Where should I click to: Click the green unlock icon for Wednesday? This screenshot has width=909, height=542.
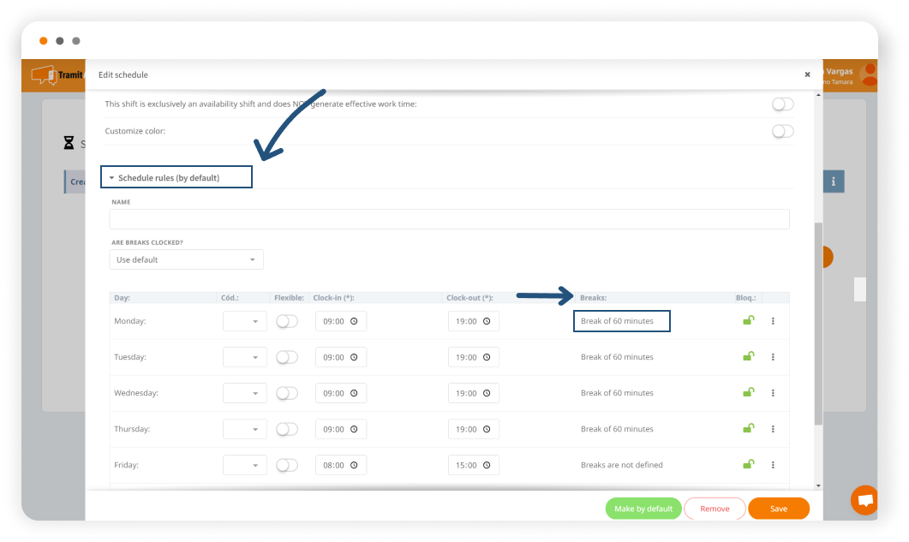pos(748,393)
